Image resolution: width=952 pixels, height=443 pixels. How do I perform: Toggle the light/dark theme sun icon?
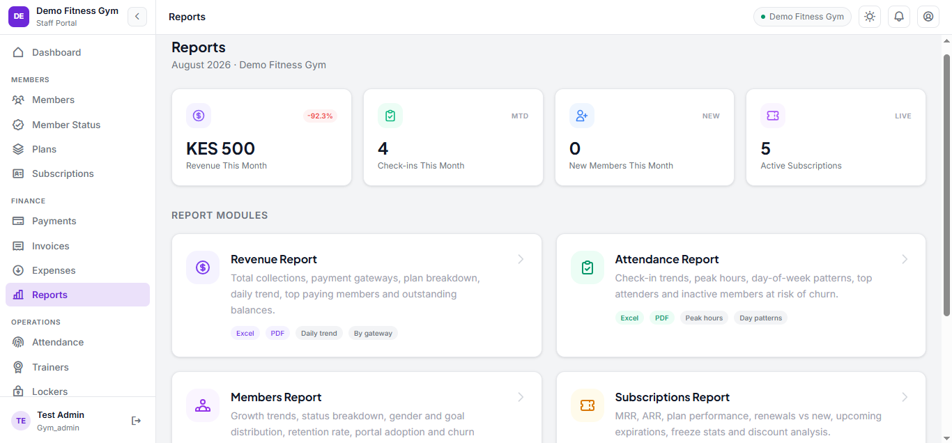(x=870, y=17)
